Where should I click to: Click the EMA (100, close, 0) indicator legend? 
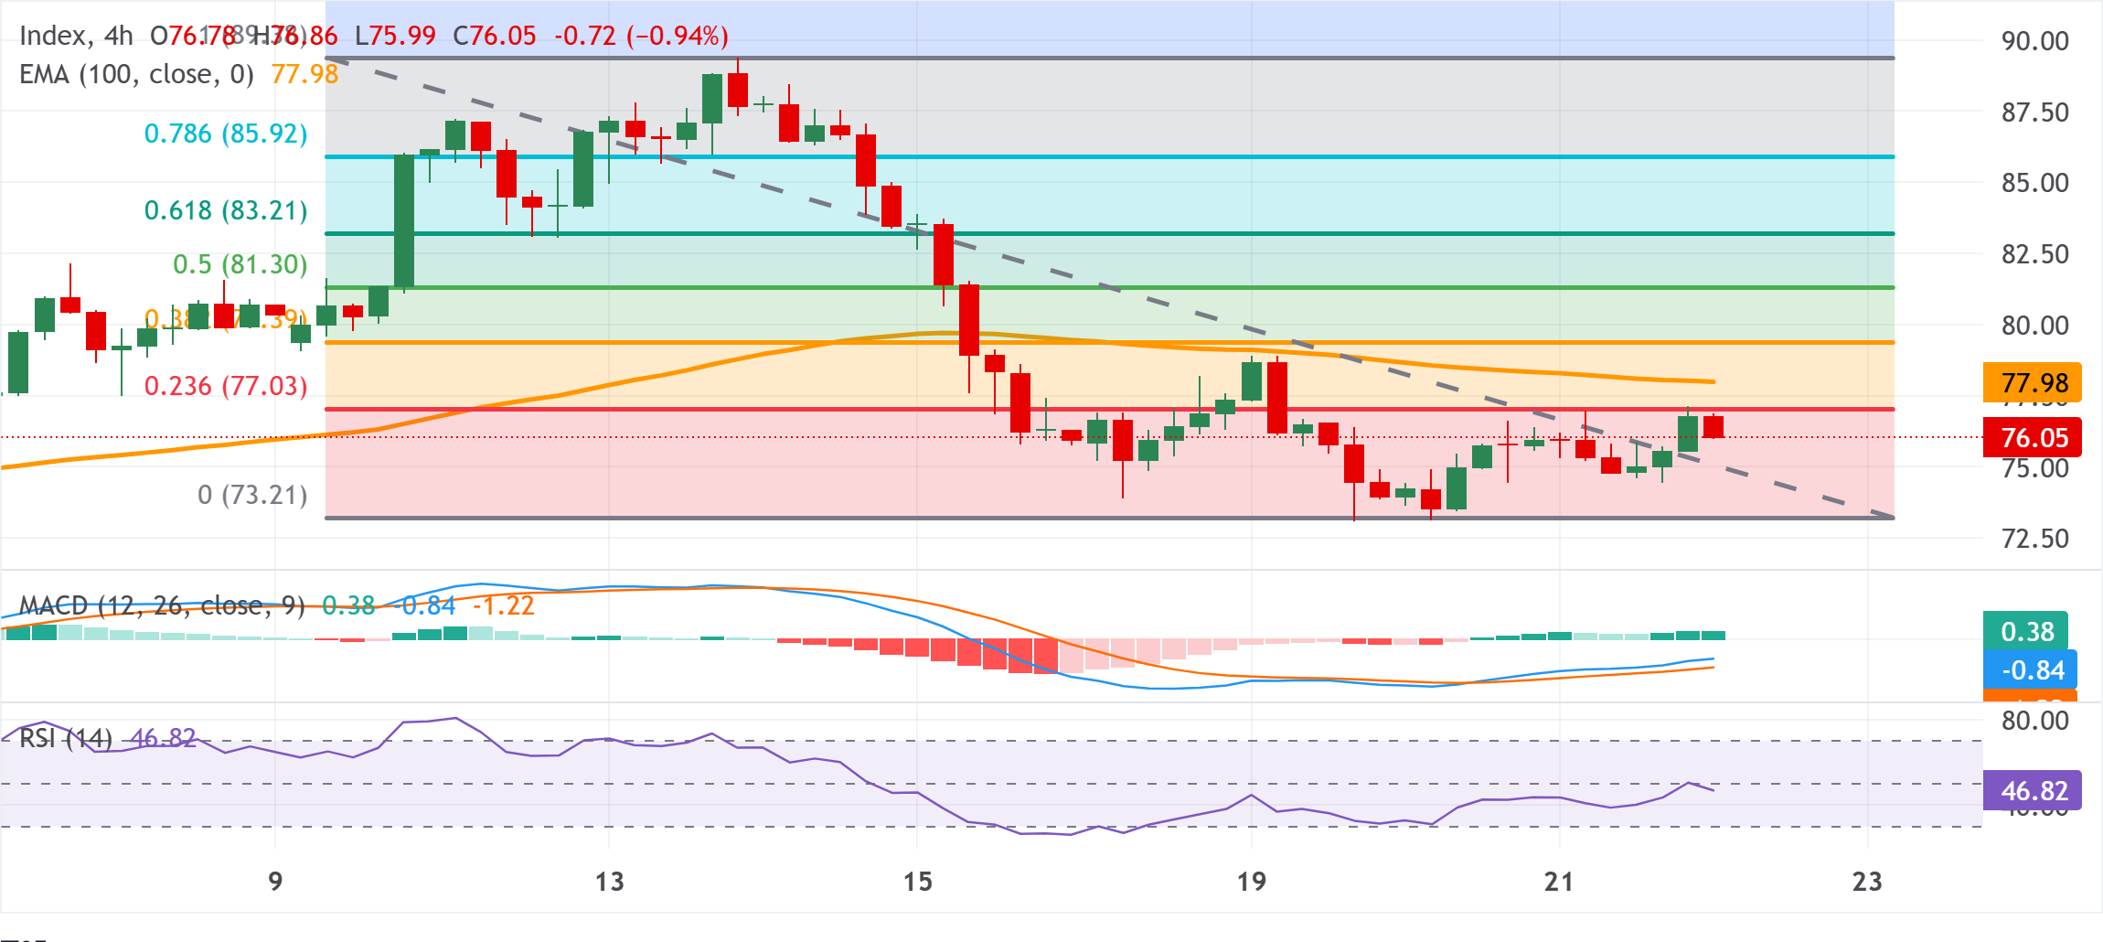coord(137,74)
